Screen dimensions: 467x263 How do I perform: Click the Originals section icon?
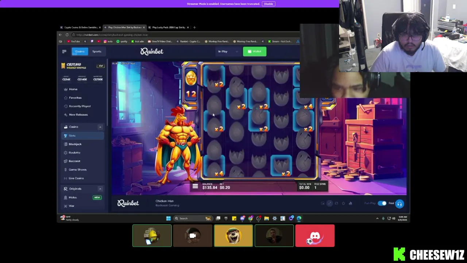(x=66, y=189)
